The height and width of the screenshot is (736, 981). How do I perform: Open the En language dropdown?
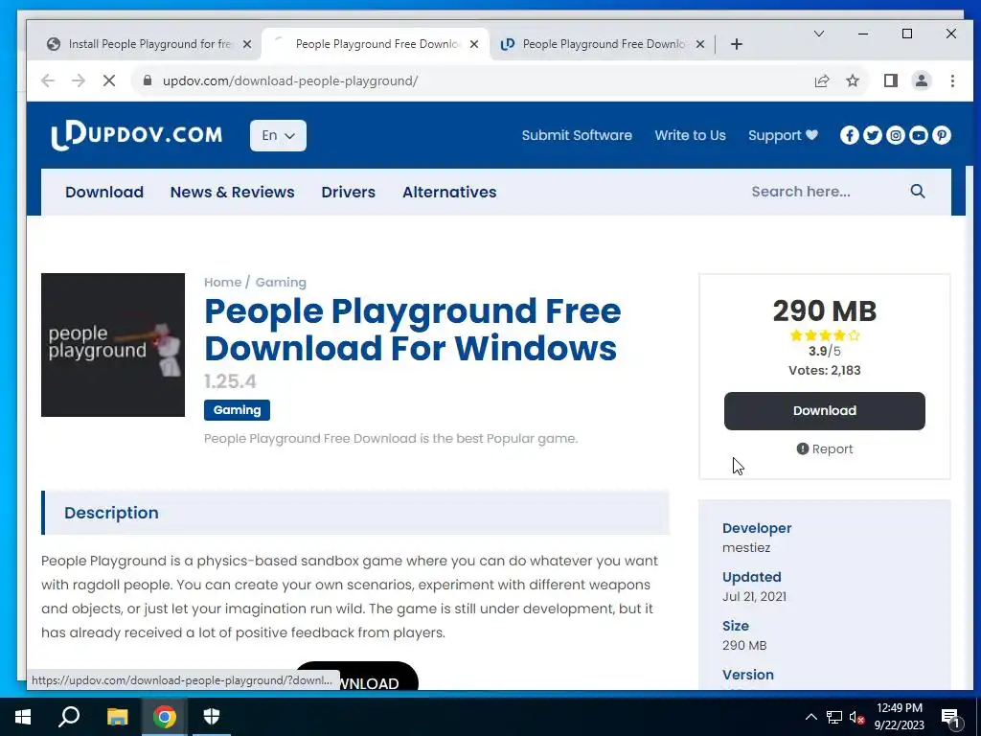pyautogui.click(x=278, y=135)
